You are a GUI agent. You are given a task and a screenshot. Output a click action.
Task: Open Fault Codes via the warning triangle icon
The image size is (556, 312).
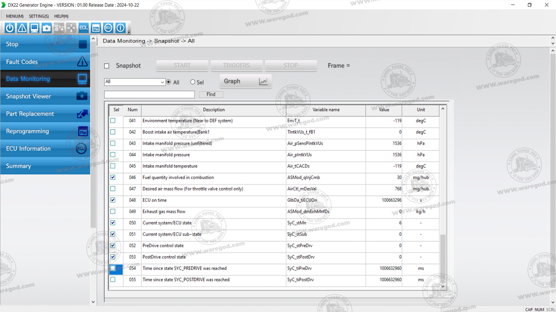click(22, 28)
